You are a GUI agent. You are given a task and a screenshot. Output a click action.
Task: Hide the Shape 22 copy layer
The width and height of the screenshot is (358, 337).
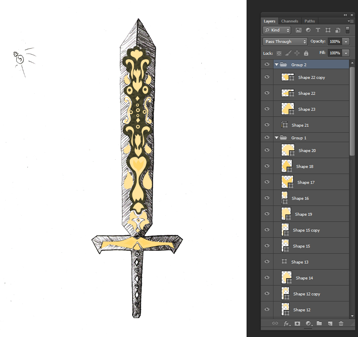[x=267, y=77]
